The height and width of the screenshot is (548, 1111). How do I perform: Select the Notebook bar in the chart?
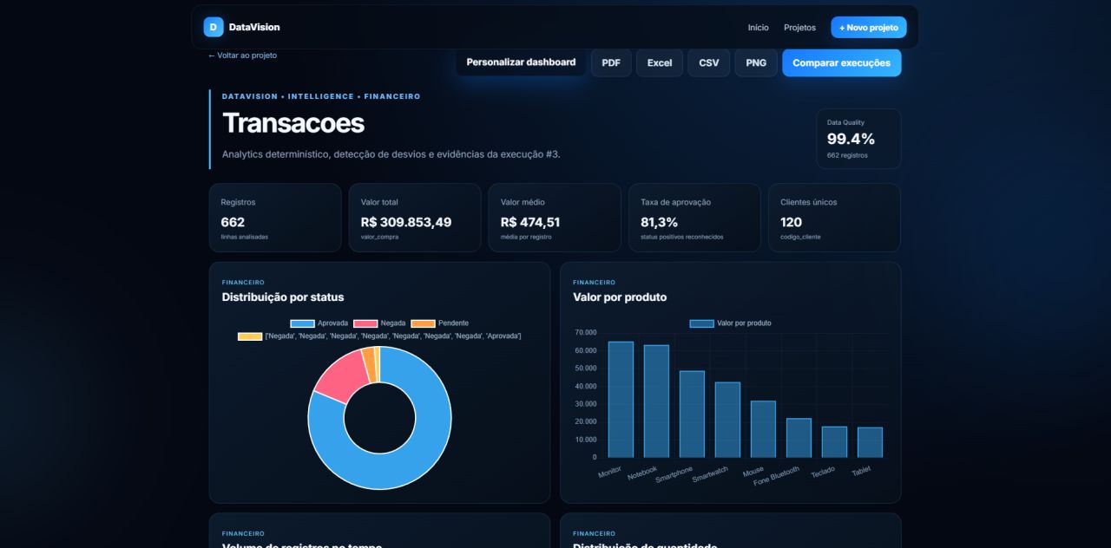(x=656, y=401)
